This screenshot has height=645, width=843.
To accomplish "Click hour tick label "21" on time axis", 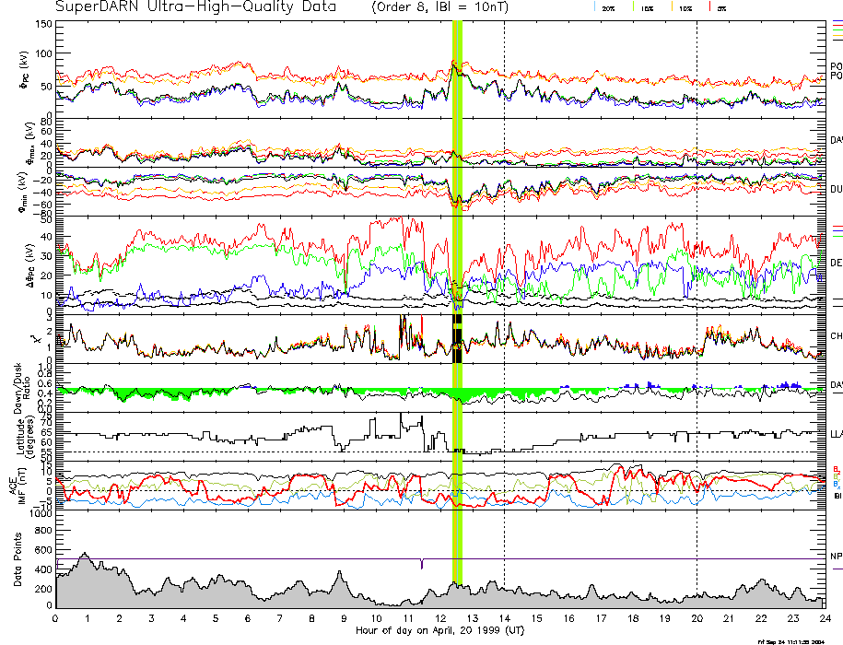I will tap(729, 618).
